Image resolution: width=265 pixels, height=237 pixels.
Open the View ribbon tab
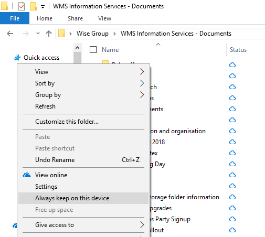[104, 18]
